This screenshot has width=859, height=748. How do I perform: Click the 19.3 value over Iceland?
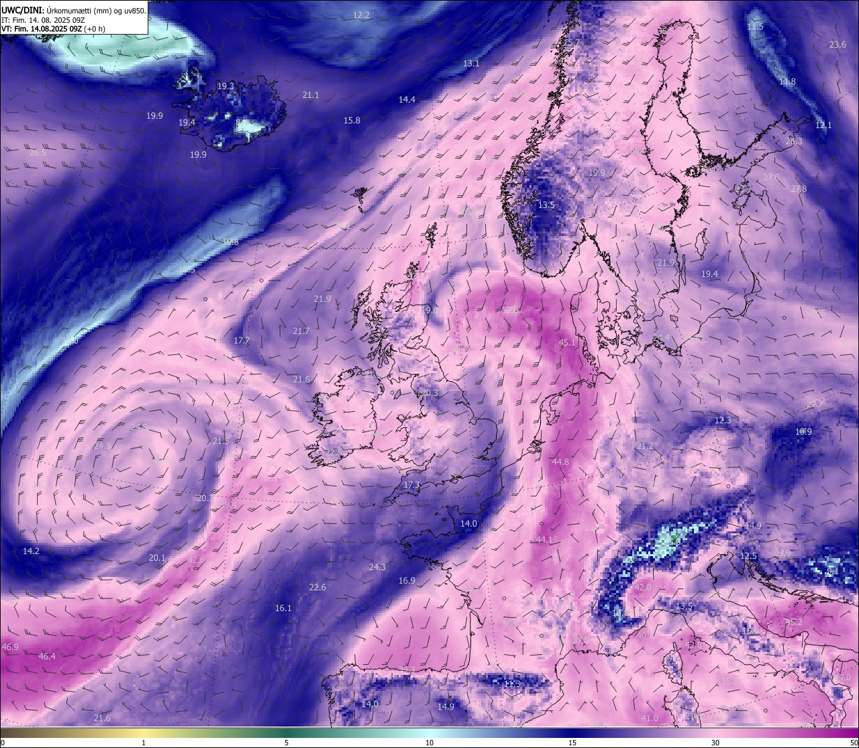click(x=225, y=87)
